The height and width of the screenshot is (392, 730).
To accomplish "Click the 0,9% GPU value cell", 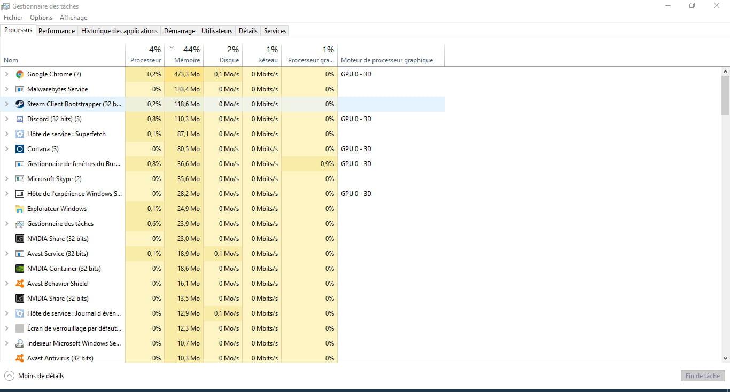I will tap(309, 164).
